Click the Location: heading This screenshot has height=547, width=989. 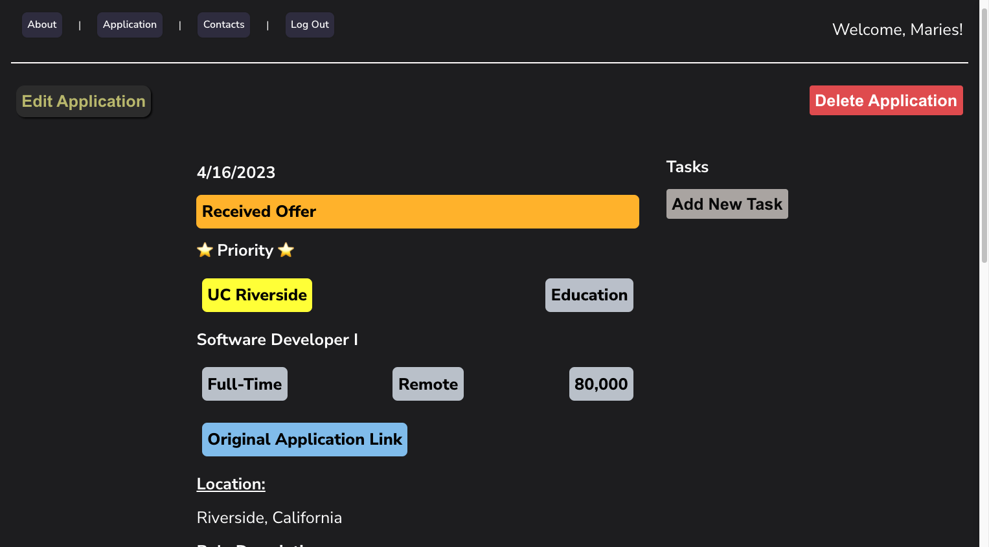[231, 484]
